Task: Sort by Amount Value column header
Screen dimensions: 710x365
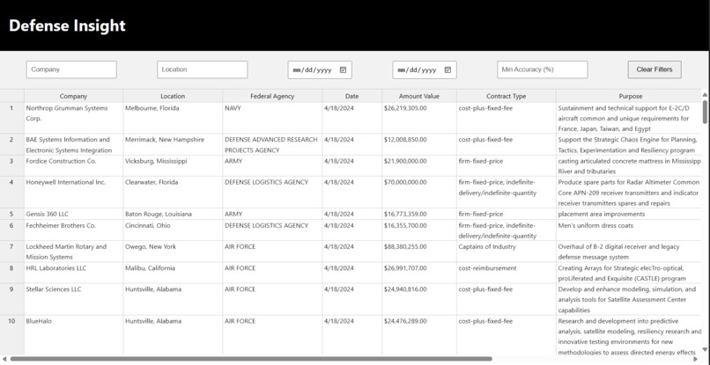Action: coord(419,96)
